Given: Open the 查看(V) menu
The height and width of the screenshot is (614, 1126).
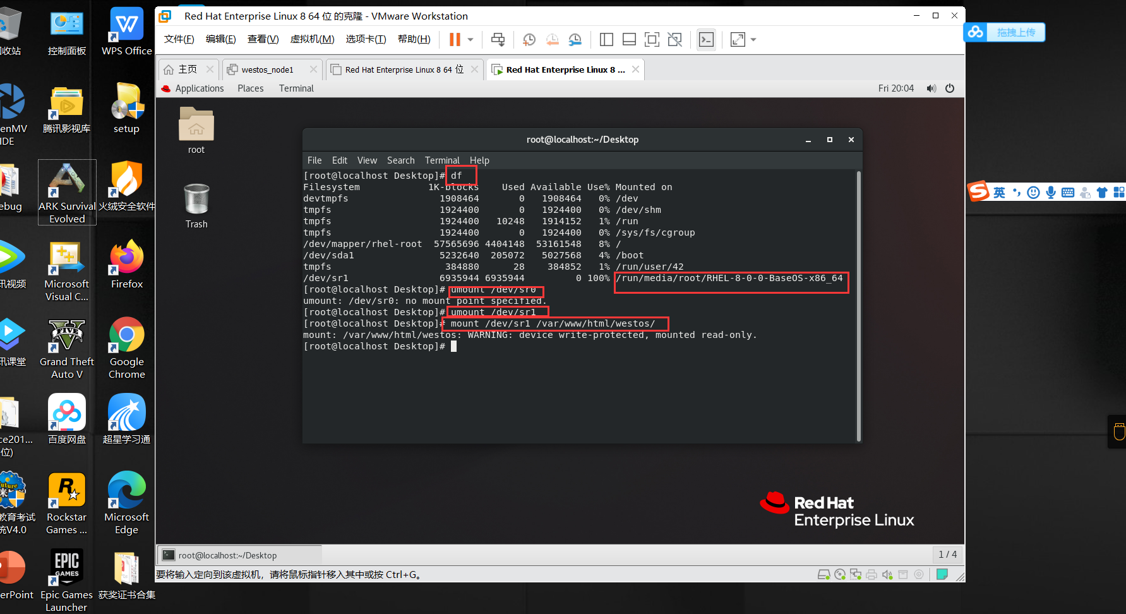Looking at the screenshot, I should tap(263, 39).
